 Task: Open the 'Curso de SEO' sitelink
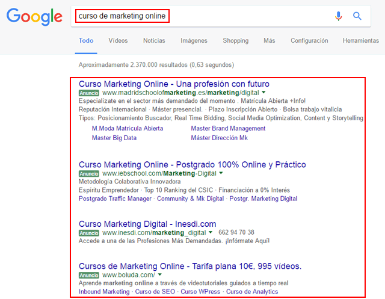point(155,292)
